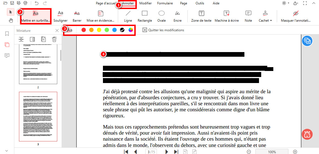Open the thumbnails sidebar panel
This screenshot has width=319, height=154.
point(7,45)
